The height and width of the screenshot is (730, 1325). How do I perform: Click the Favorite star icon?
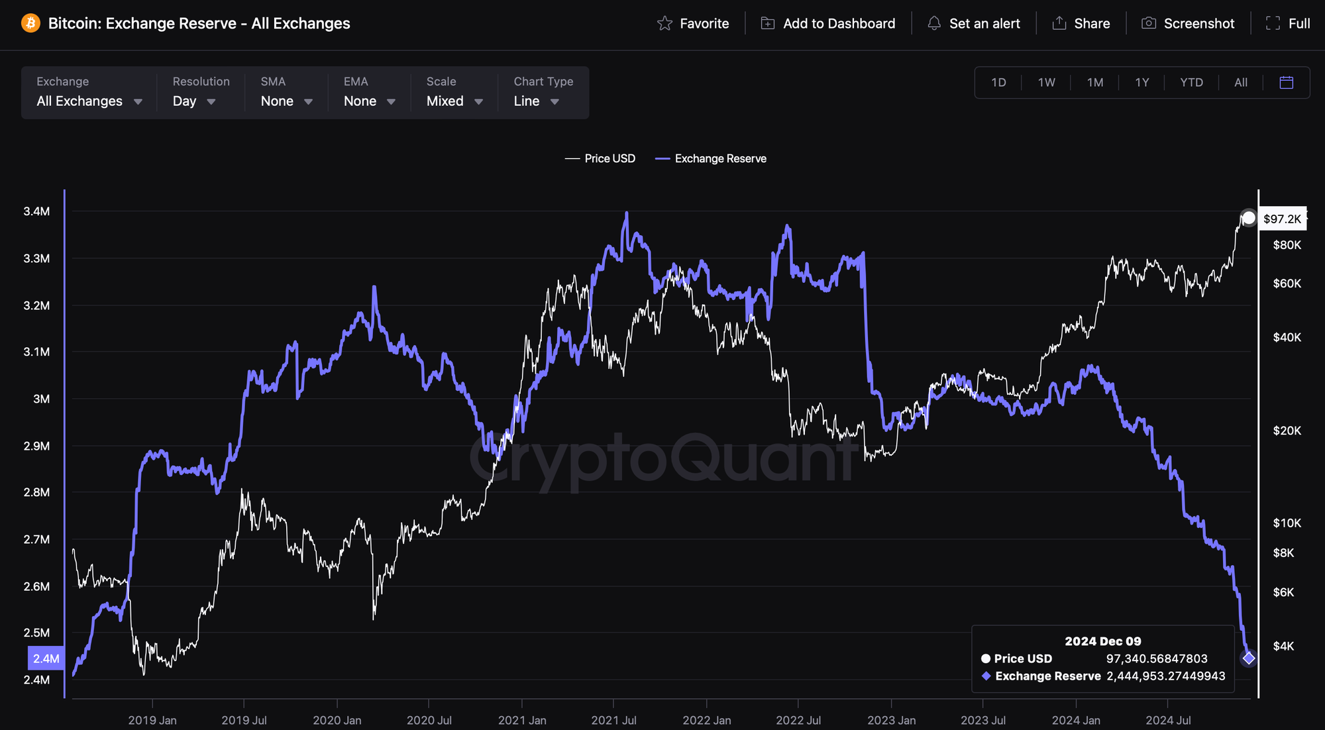pyautogui.click(x=664, y=24)
